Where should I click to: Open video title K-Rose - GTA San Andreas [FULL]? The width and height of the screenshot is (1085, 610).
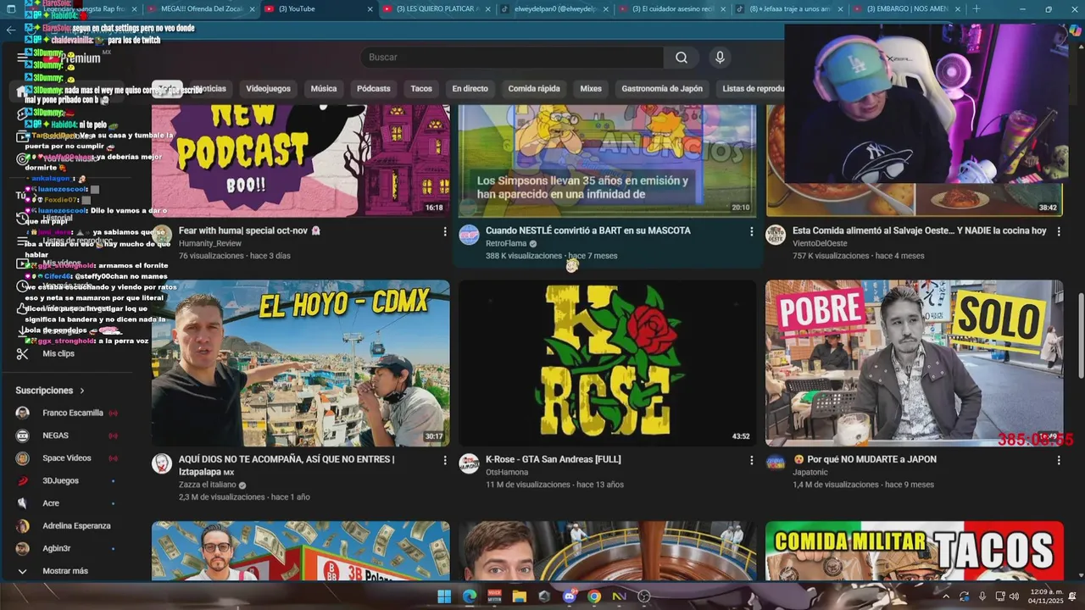[x=554, y=459]
